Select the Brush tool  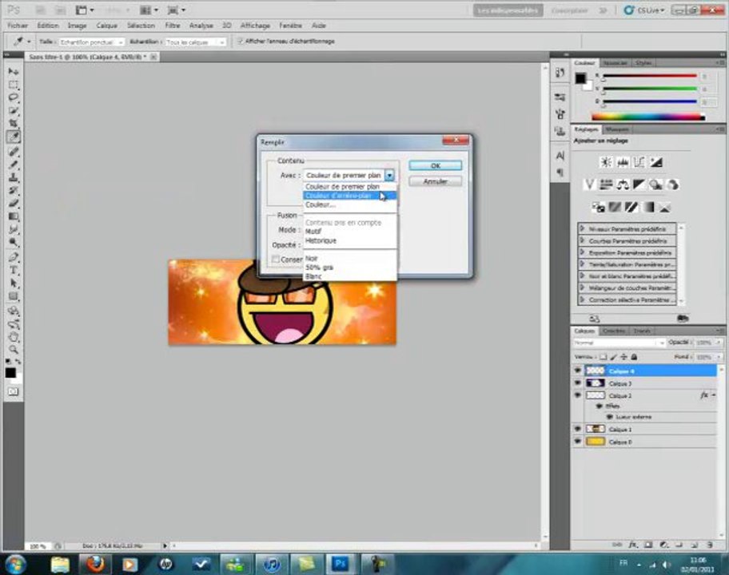pos(14,165)
